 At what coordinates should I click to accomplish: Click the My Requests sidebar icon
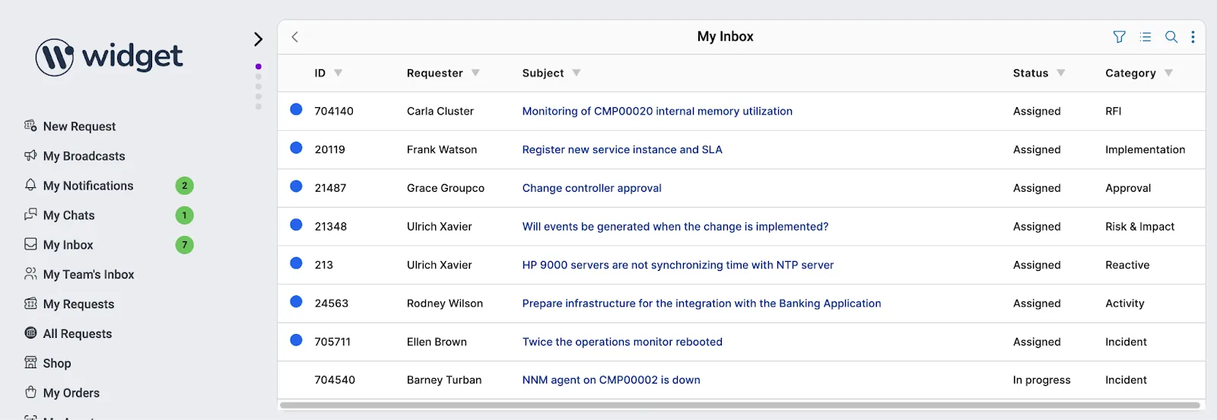click(x=30, y=304)
